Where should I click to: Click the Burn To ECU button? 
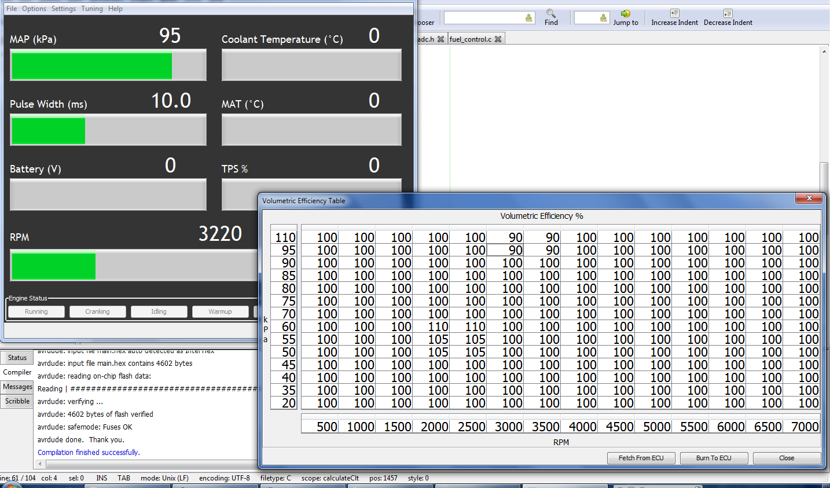click(x=714, y=458)
